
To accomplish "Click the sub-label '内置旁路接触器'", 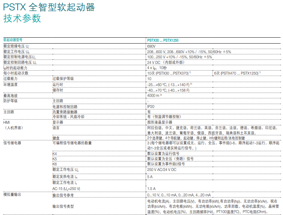I will pyautogui.click(x=65, y=112).
